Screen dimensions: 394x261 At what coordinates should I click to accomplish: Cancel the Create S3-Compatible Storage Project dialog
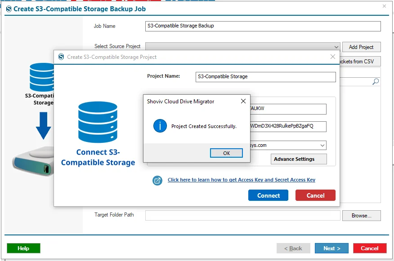pos(315,195)
